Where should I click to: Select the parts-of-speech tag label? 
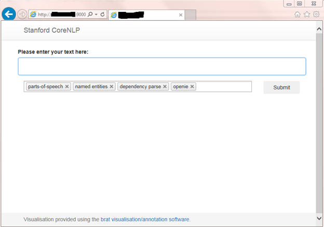pyautogui.click(x=46, y=86)
